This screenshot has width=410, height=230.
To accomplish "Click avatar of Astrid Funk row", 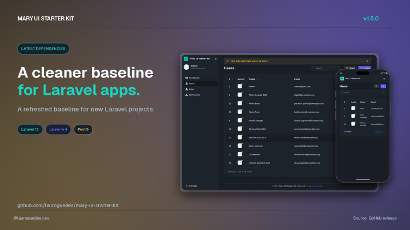I will [x=240, y=112].
